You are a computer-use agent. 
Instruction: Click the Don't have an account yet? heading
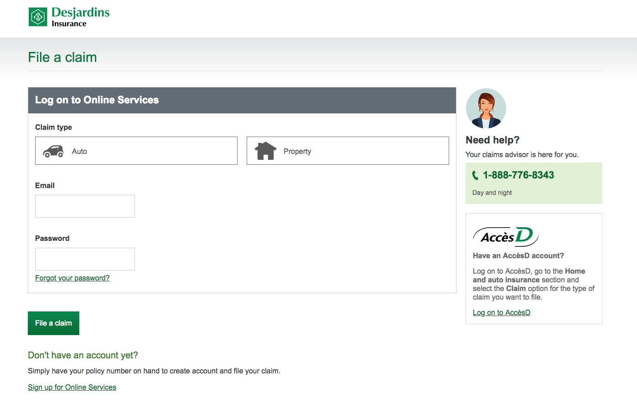tap(83, 356)
